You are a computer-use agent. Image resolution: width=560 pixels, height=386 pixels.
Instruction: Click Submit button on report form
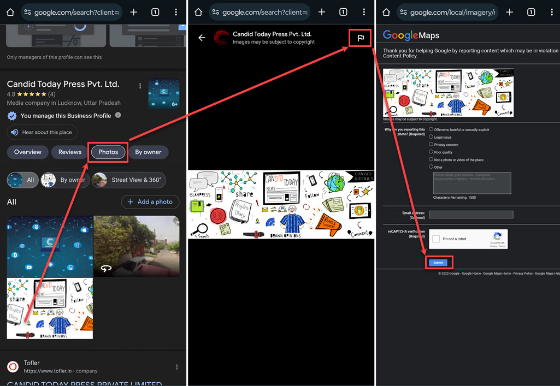click(x=438, y=263)
